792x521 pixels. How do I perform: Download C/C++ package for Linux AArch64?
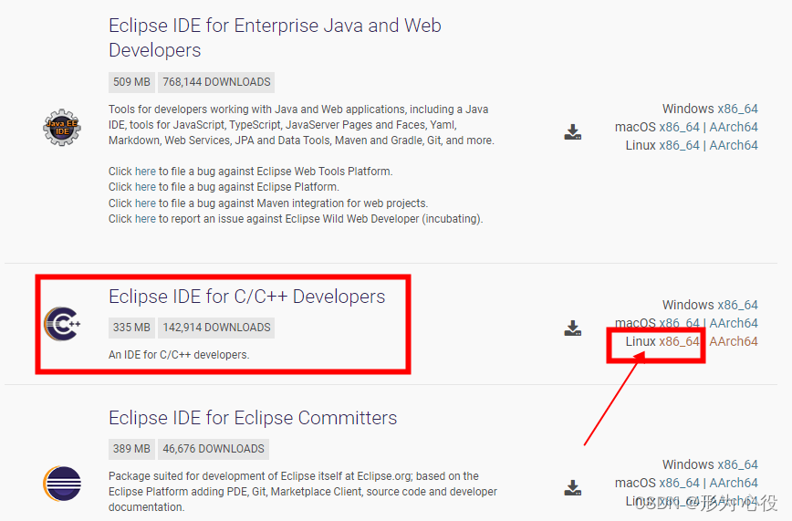[x=734, y=341]
